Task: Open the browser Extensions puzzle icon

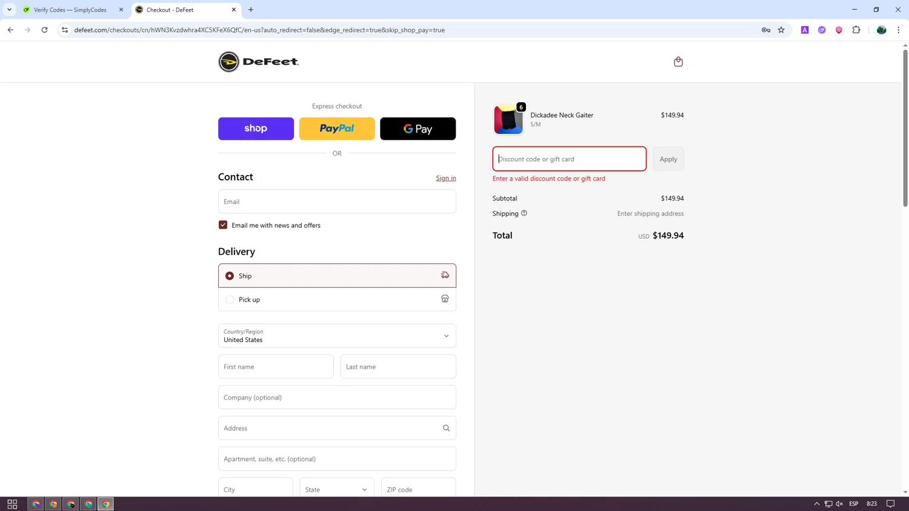Action: click(856, 30)
